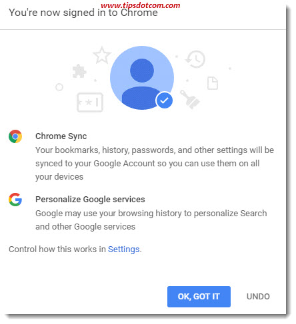Click the Personalize Google services heading
296x324 pixels.
click(90, 199)
